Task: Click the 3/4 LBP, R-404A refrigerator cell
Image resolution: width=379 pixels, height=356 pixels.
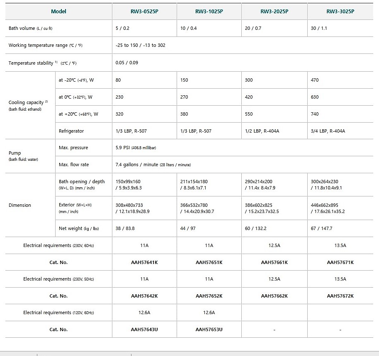Action: (328, 131)
